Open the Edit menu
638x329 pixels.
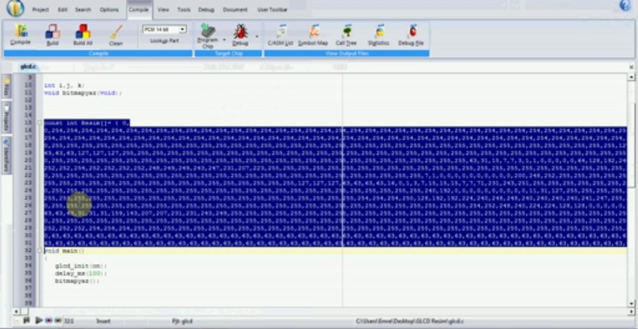(62, 10)
